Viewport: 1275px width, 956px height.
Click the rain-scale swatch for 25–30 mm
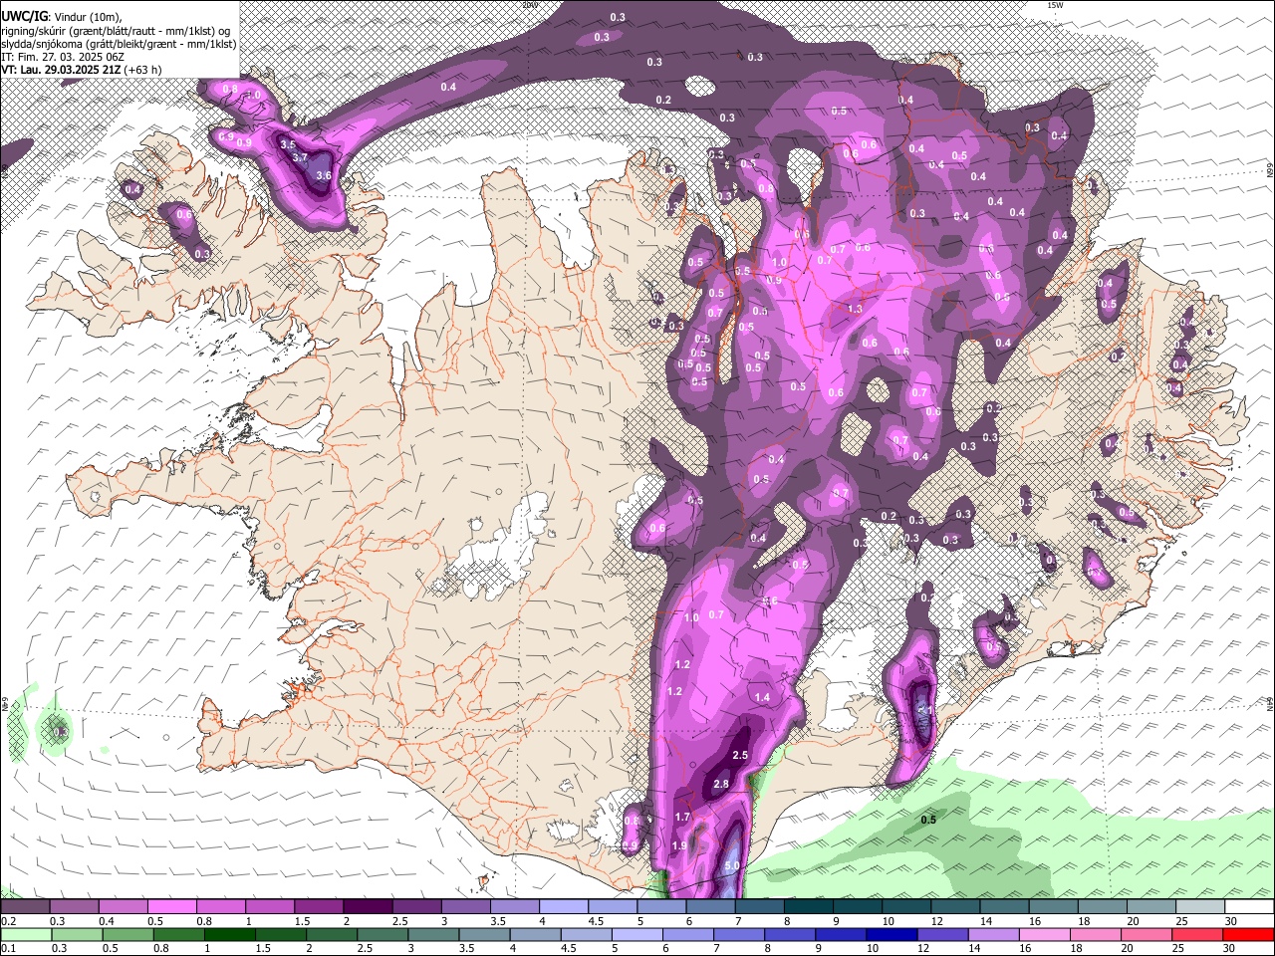[1197, 935]
